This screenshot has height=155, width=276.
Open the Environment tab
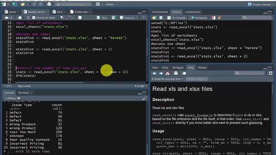(x=160, y=12)
